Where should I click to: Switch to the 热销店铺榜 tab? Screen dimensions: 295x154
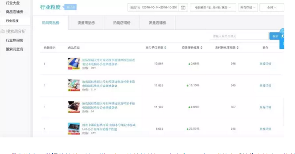coord(122,23)
